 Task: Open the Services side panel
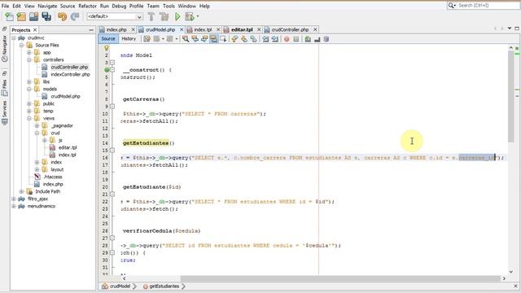[x=4, y=112]
